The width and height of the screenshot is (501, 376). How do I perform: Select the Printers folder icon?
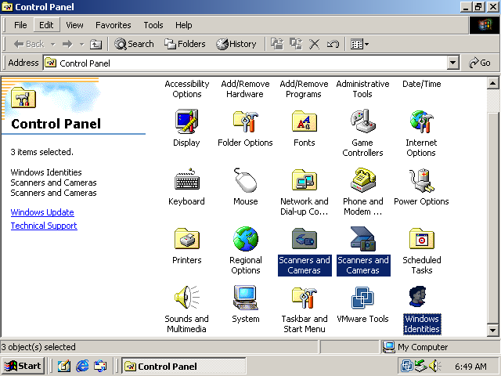click(186, 240)
